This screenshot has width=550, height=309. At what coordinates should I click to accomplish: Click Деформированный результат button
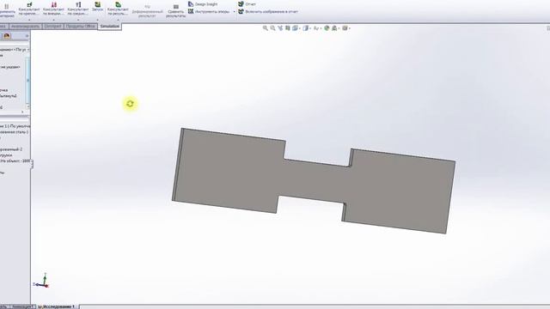point(147,11)
